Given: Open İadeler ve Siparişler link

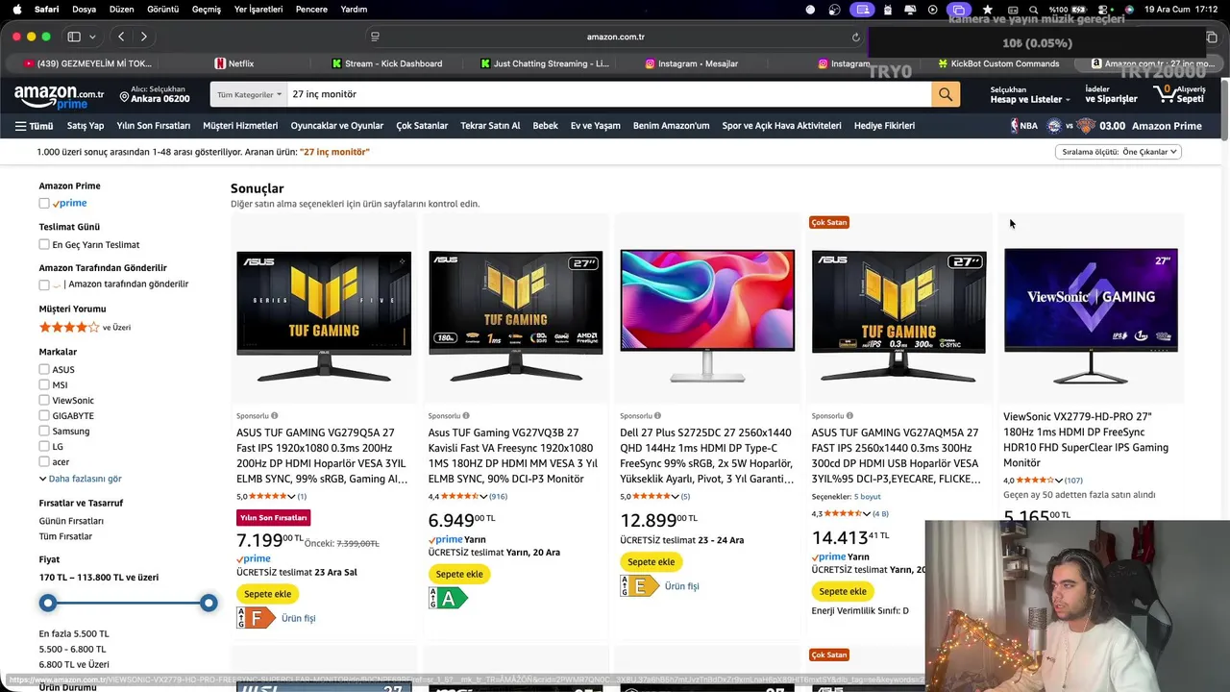Looking at the screenshot, I should tap(1111, 94).
